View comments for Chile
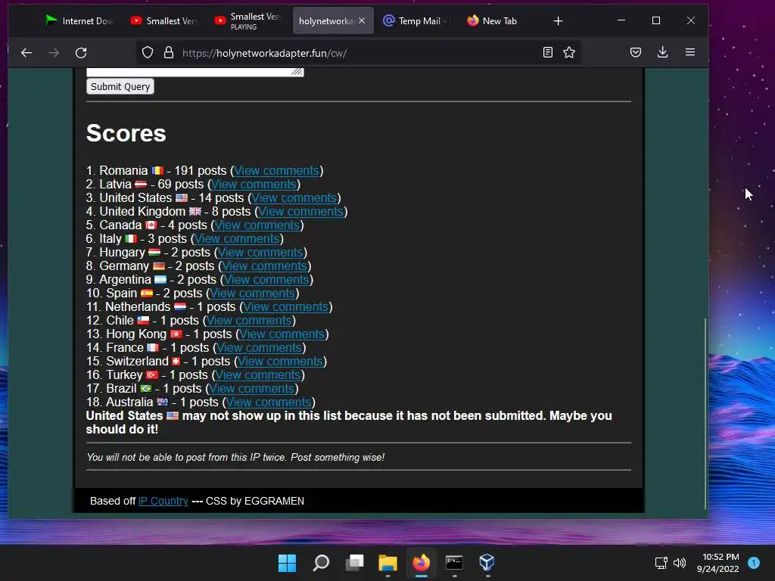The width and height of the screenshot is (775, 581). click(x=249, y=321)
